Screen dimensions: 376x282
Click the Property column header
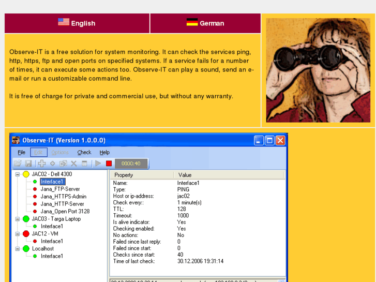coord(142,175)
